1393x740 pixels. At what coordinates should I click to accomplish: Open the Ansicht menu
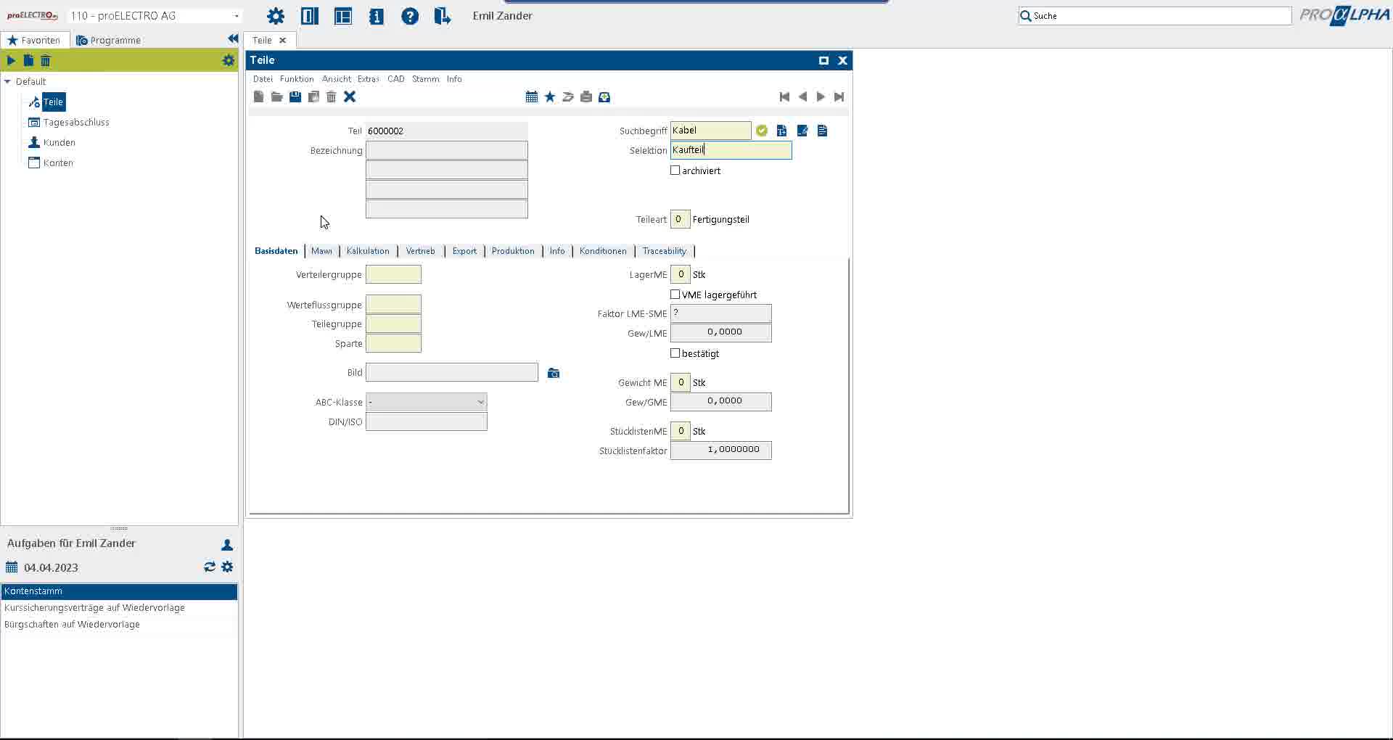337,79
